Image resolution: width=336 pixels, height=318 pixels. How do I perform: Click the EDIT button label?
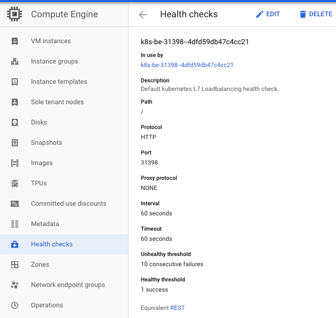click(x=273, y=14)
